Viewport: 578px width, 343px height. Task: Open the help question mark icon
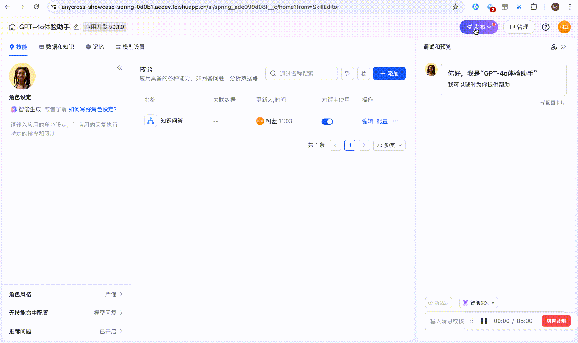pos(546,27)
